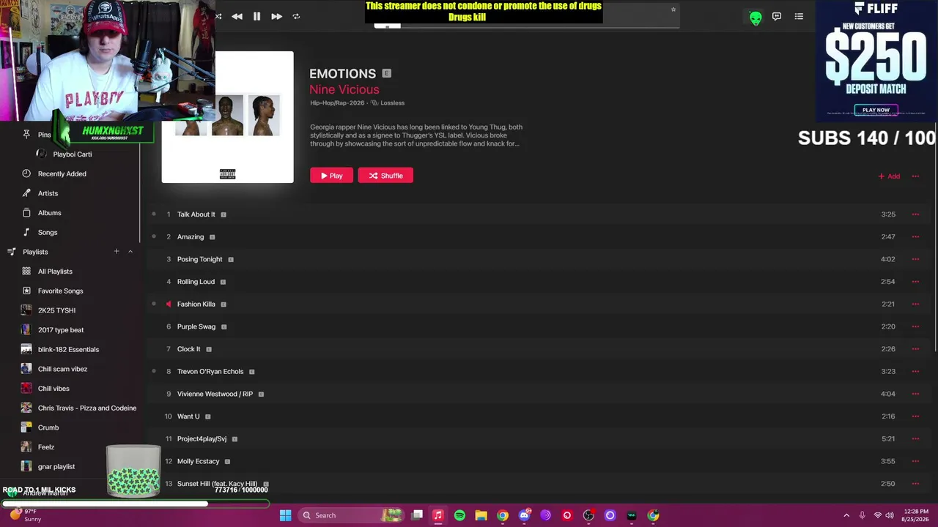Open the Nine Vicious artist page
Viewport: 938px width, 527px height.
click(344, 89)
